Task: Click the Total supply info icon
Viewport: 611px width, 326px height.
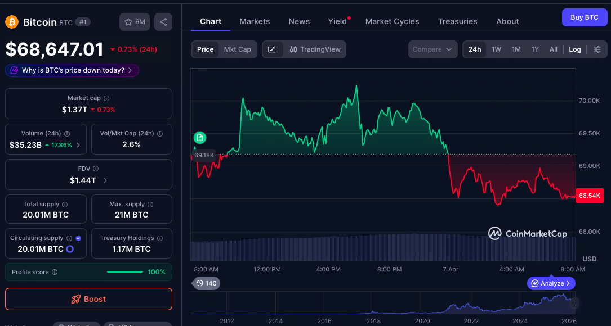Action: point(65,205)
